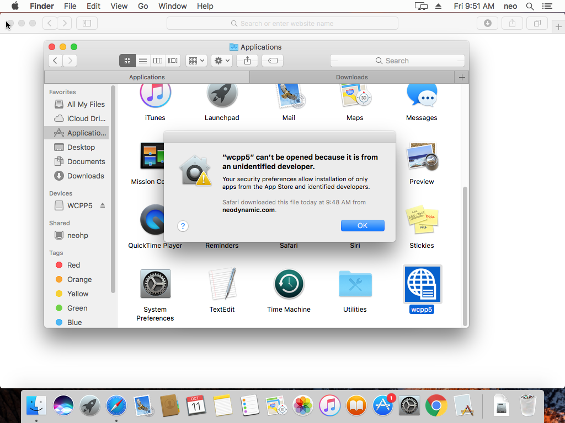565x423 pixels.
Task: Open the Edit menu
Action: pyautogui.click(x=93, y=6)
